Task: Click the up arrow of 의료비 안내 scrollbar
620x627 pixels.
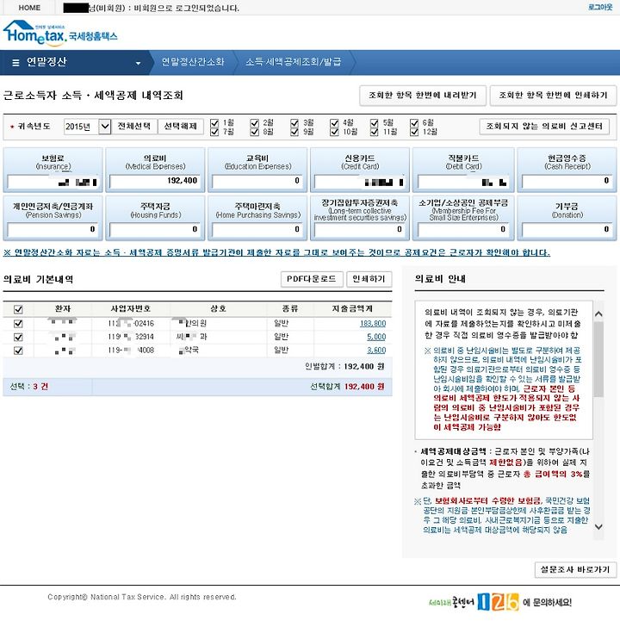Action: coord(598,313)
